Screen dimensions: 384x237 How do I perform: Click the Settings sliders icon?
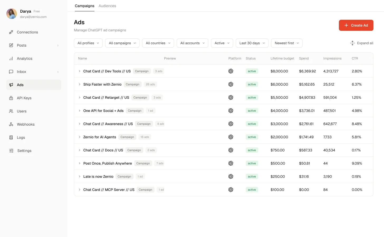11,151
